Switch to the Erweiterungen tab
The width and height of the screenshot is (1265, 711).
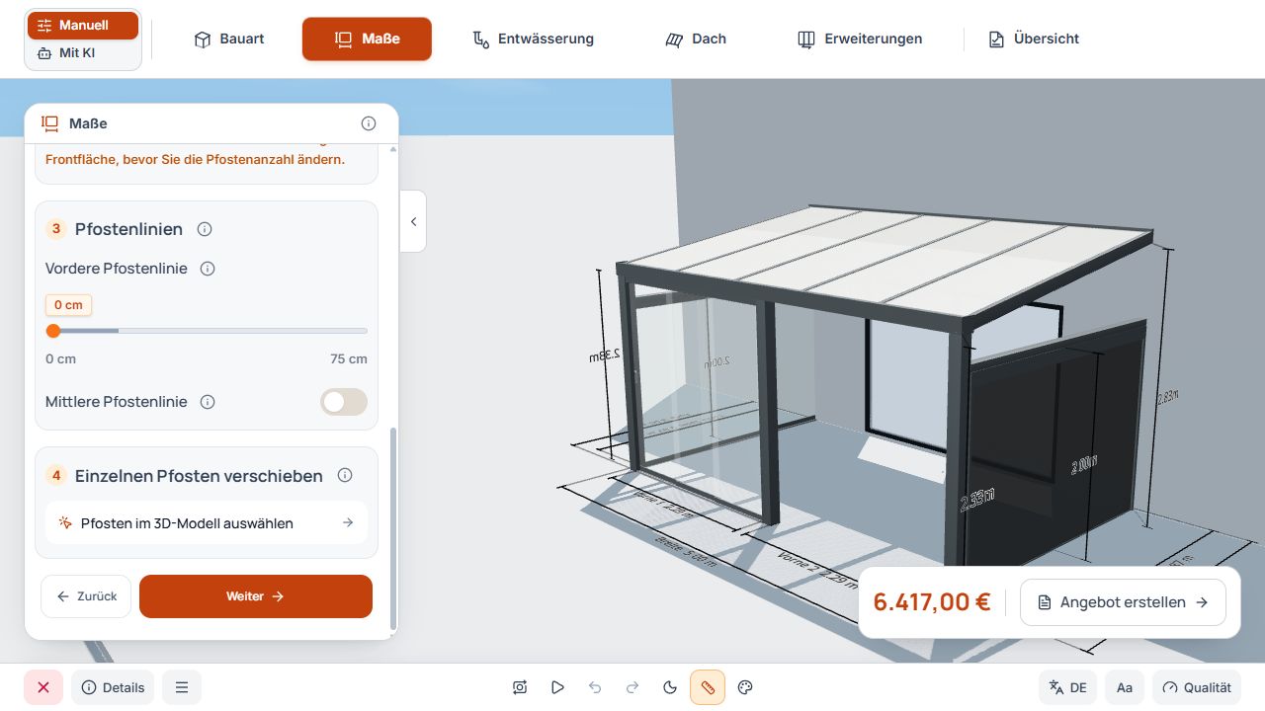[x=859, y=39]
